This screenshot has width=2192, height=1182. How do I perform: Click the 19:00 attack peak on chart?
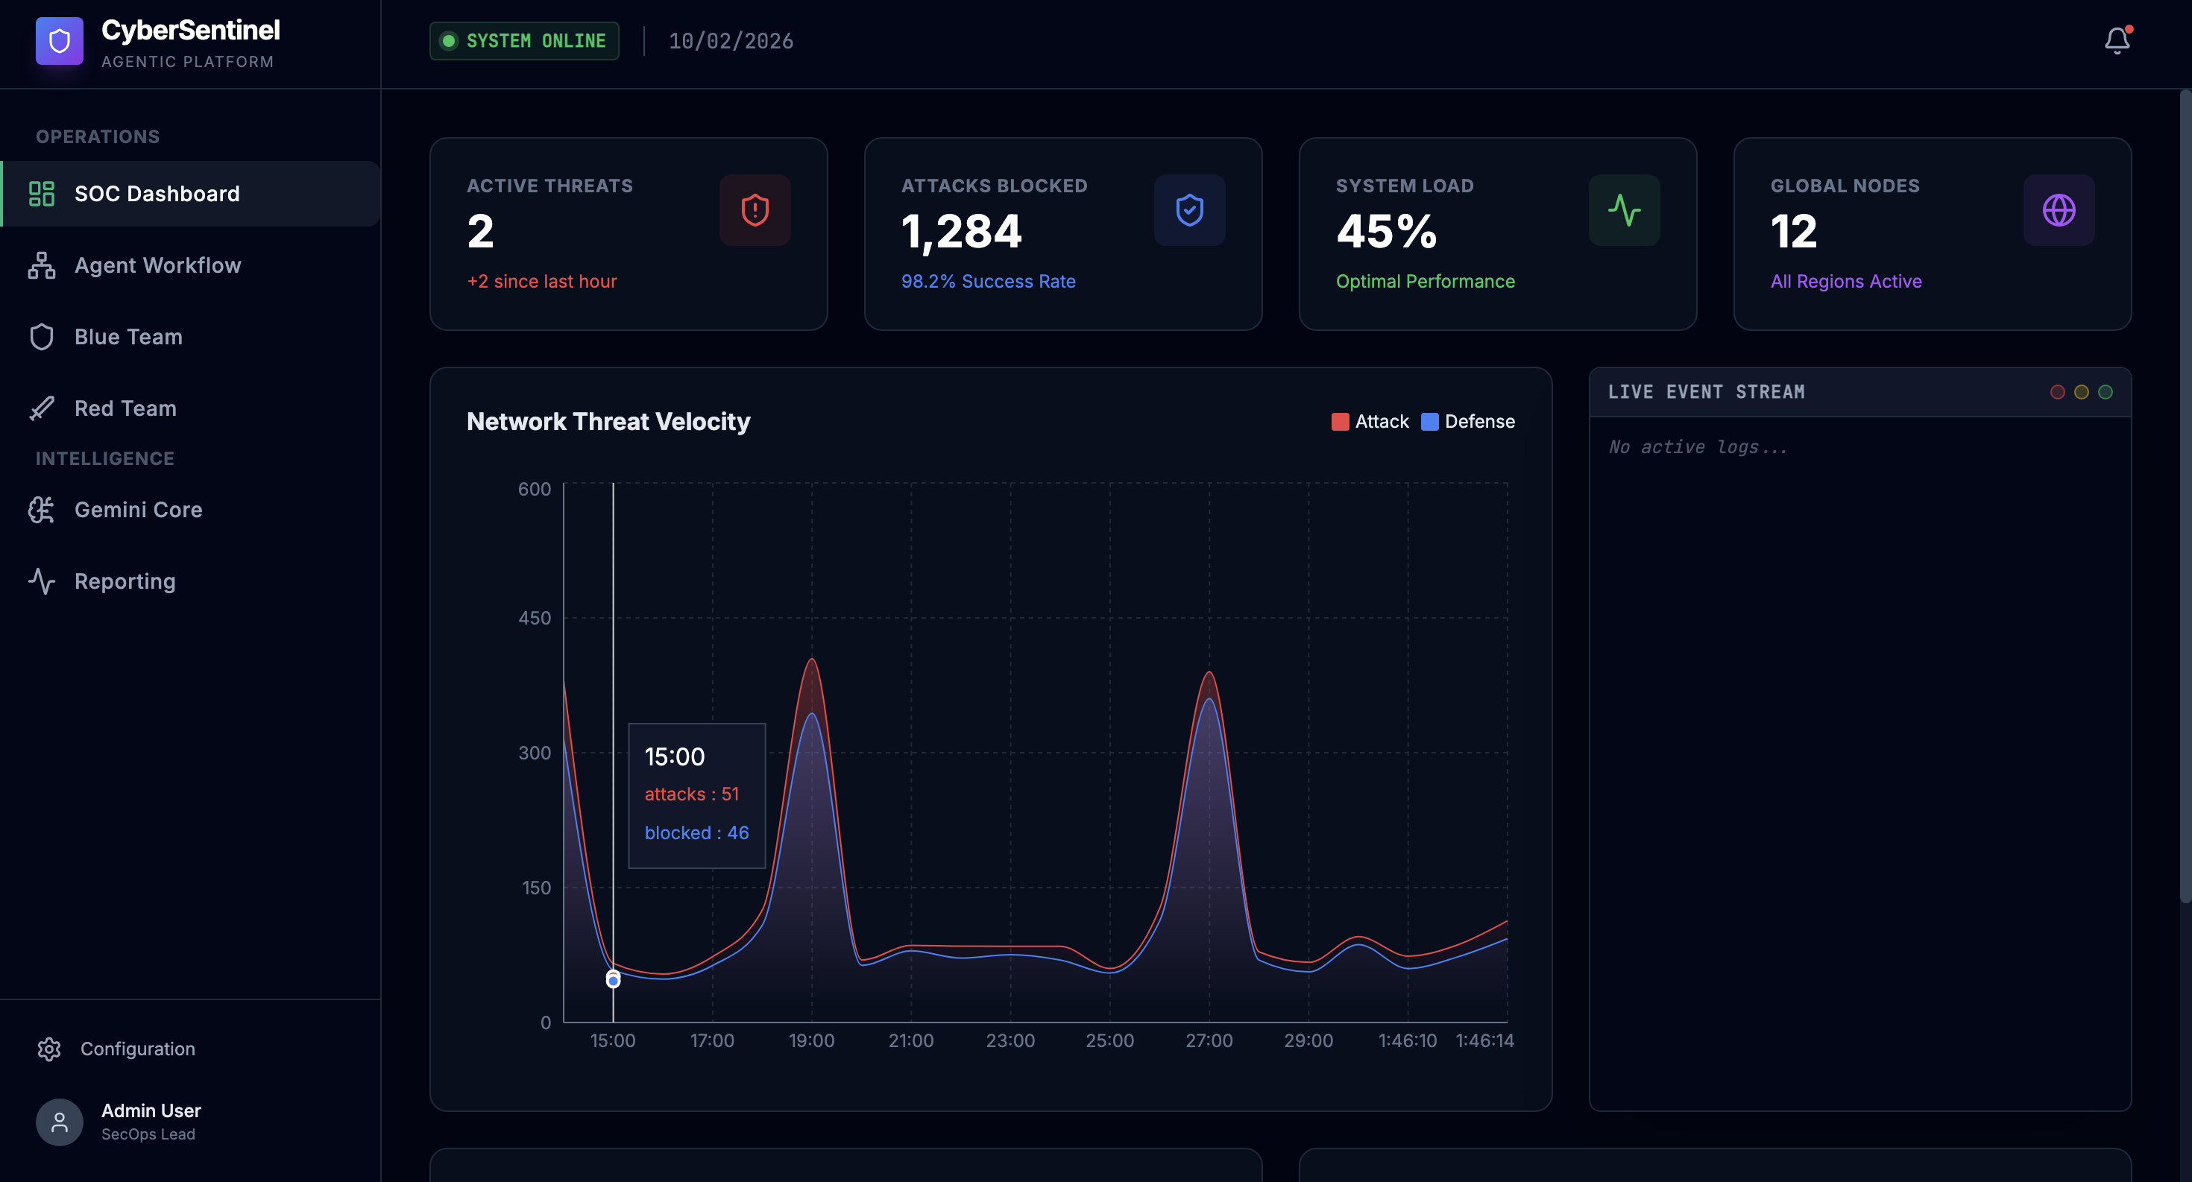tap(812, 659)
